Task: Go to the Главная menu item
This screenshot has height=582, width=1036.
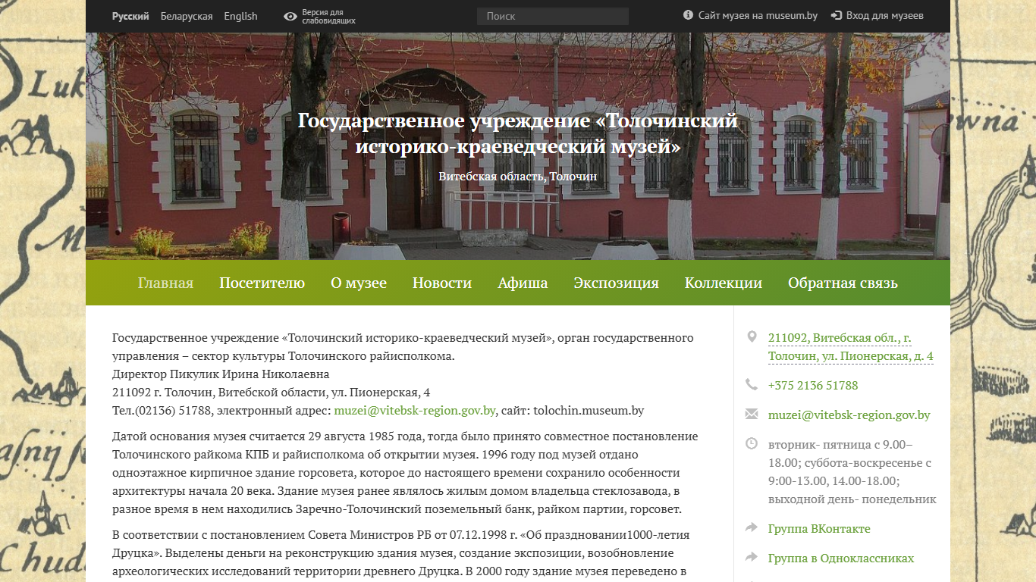Action: pos(165,283)
